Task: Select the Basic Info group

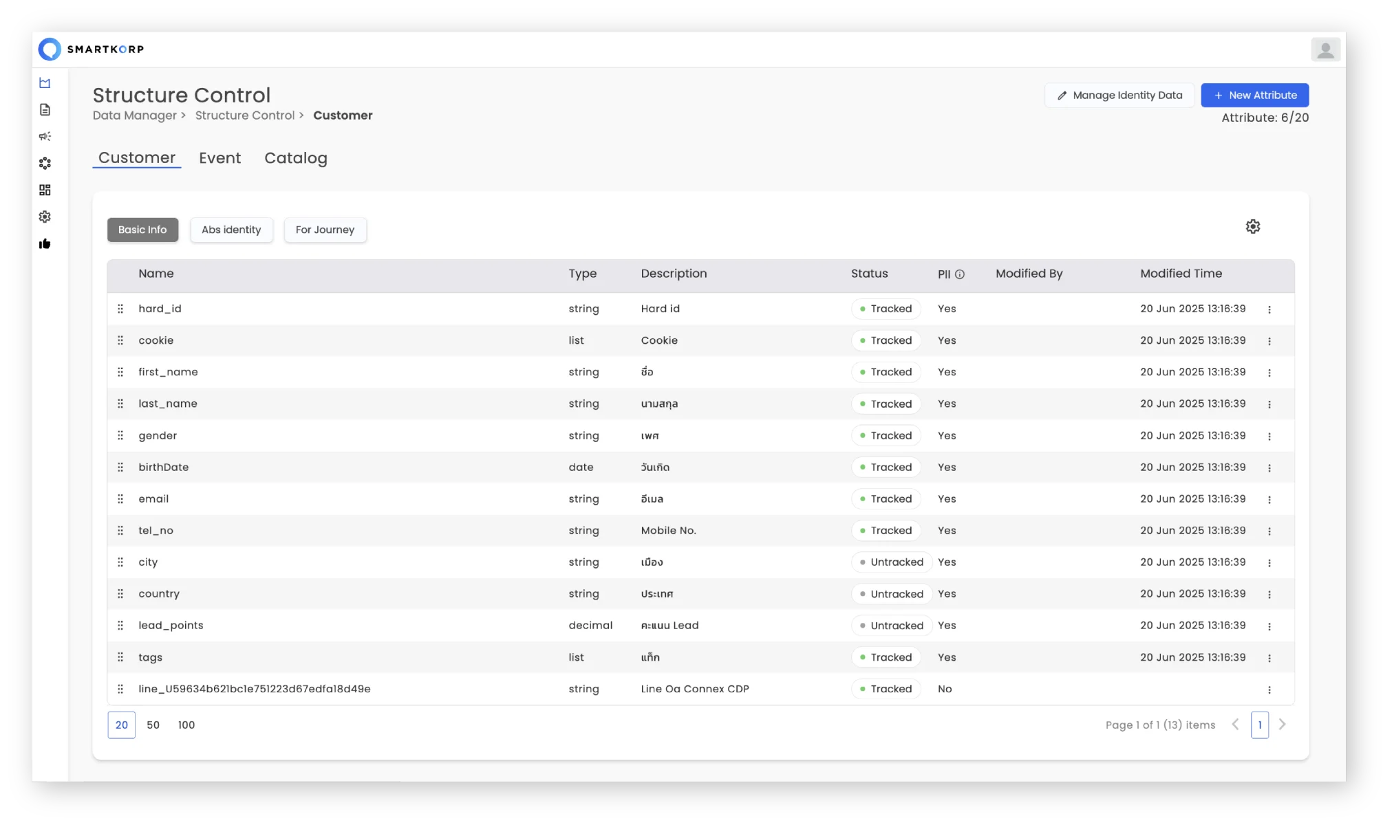Action: 142,230
